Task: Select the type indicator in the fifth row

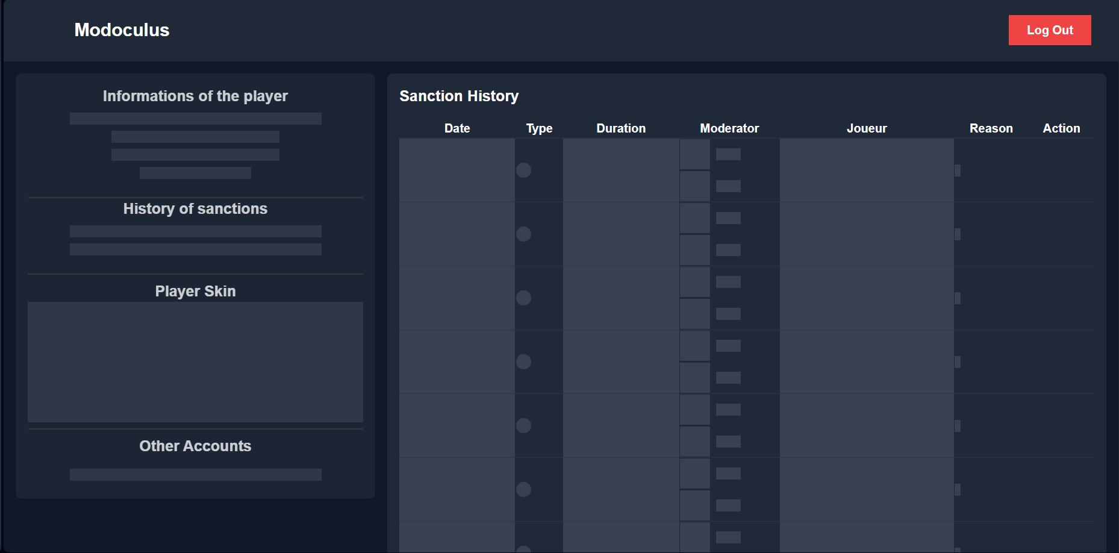Action: coord(523,426)
